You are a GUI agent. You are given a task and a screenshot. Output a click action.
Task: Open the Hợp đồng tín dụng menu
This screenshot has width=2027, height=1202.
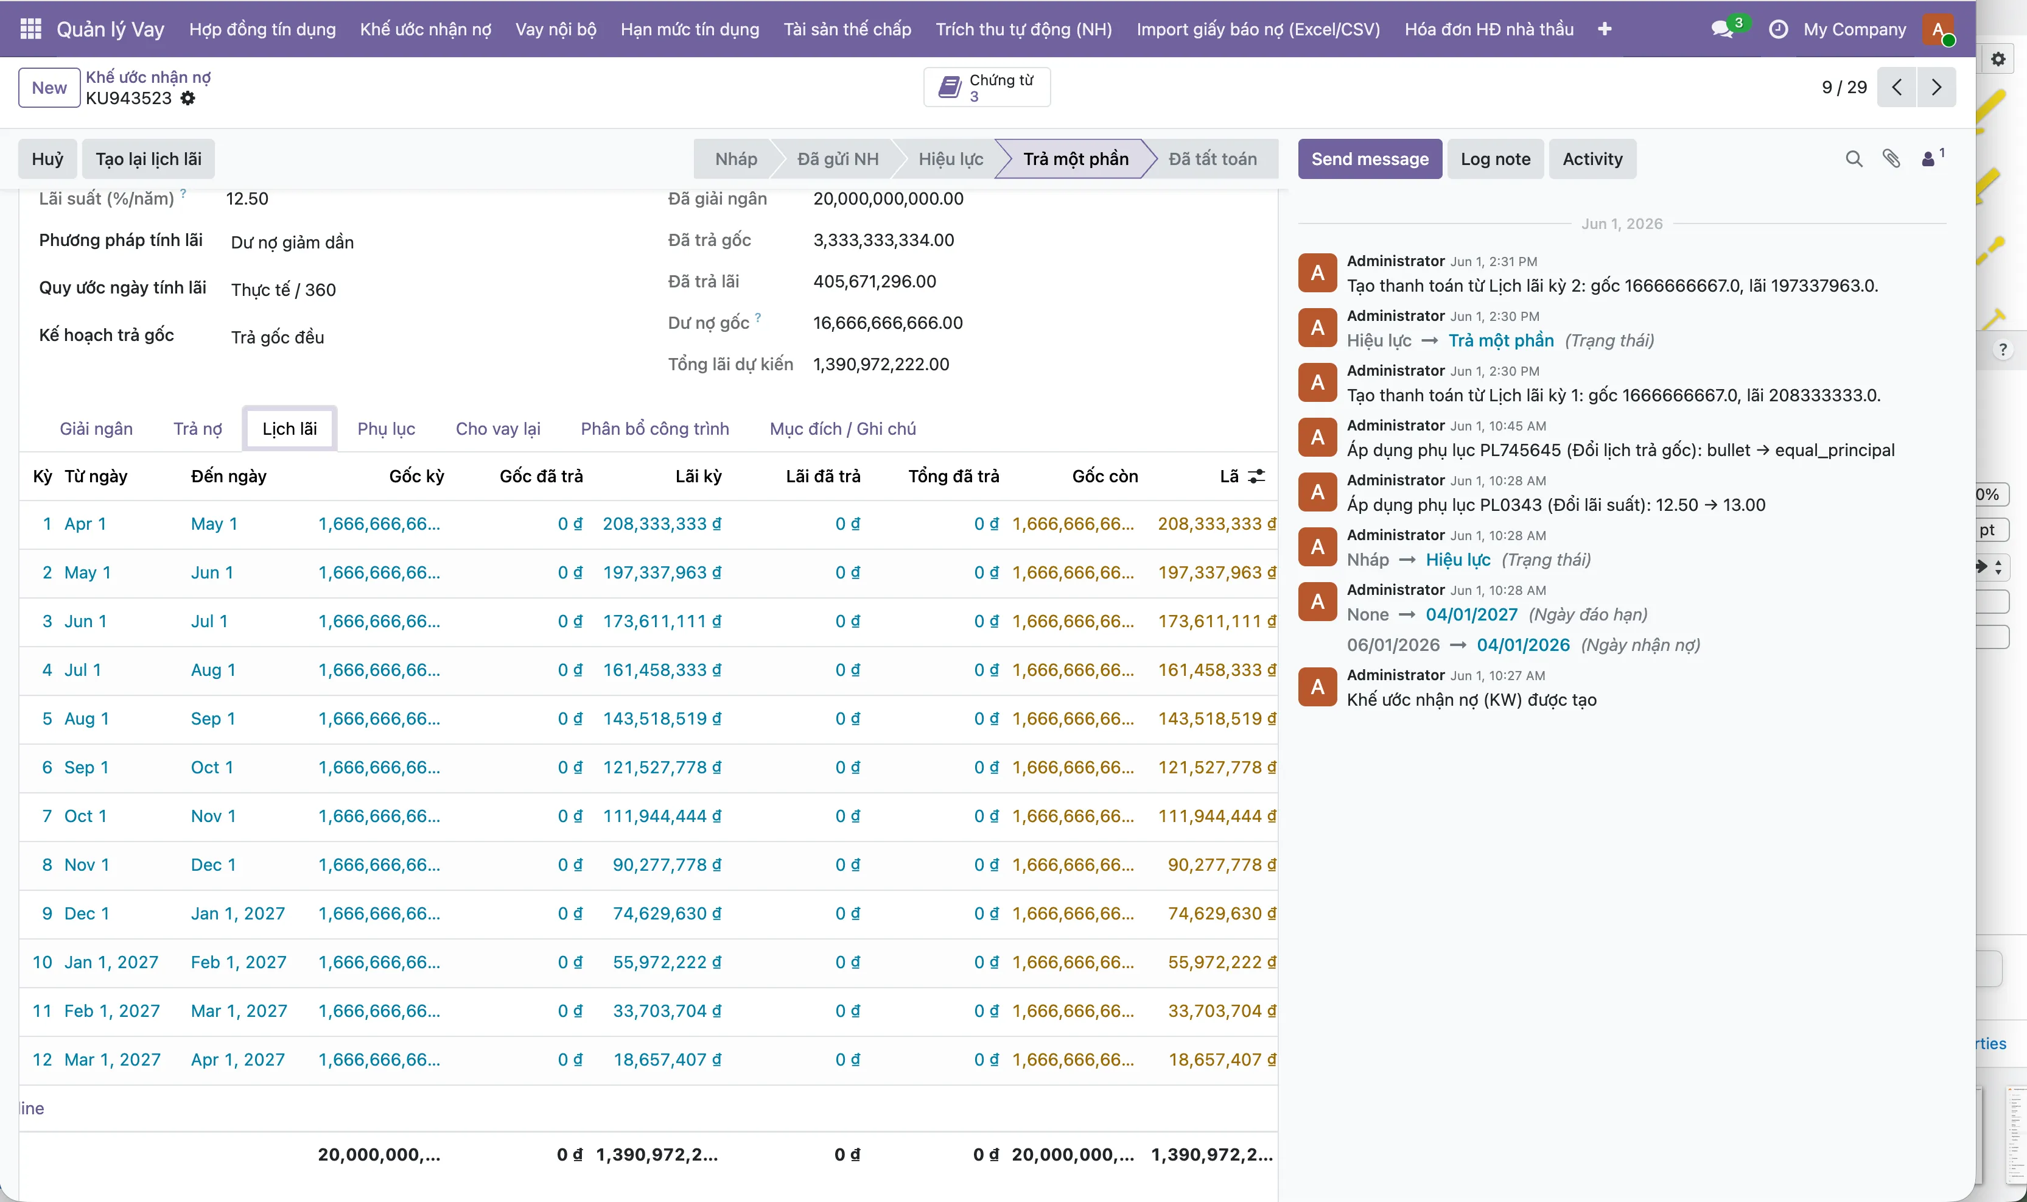point(262,29)
